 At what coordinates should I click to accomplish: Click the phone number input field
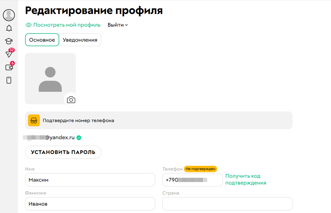click(x=192, y=180)
